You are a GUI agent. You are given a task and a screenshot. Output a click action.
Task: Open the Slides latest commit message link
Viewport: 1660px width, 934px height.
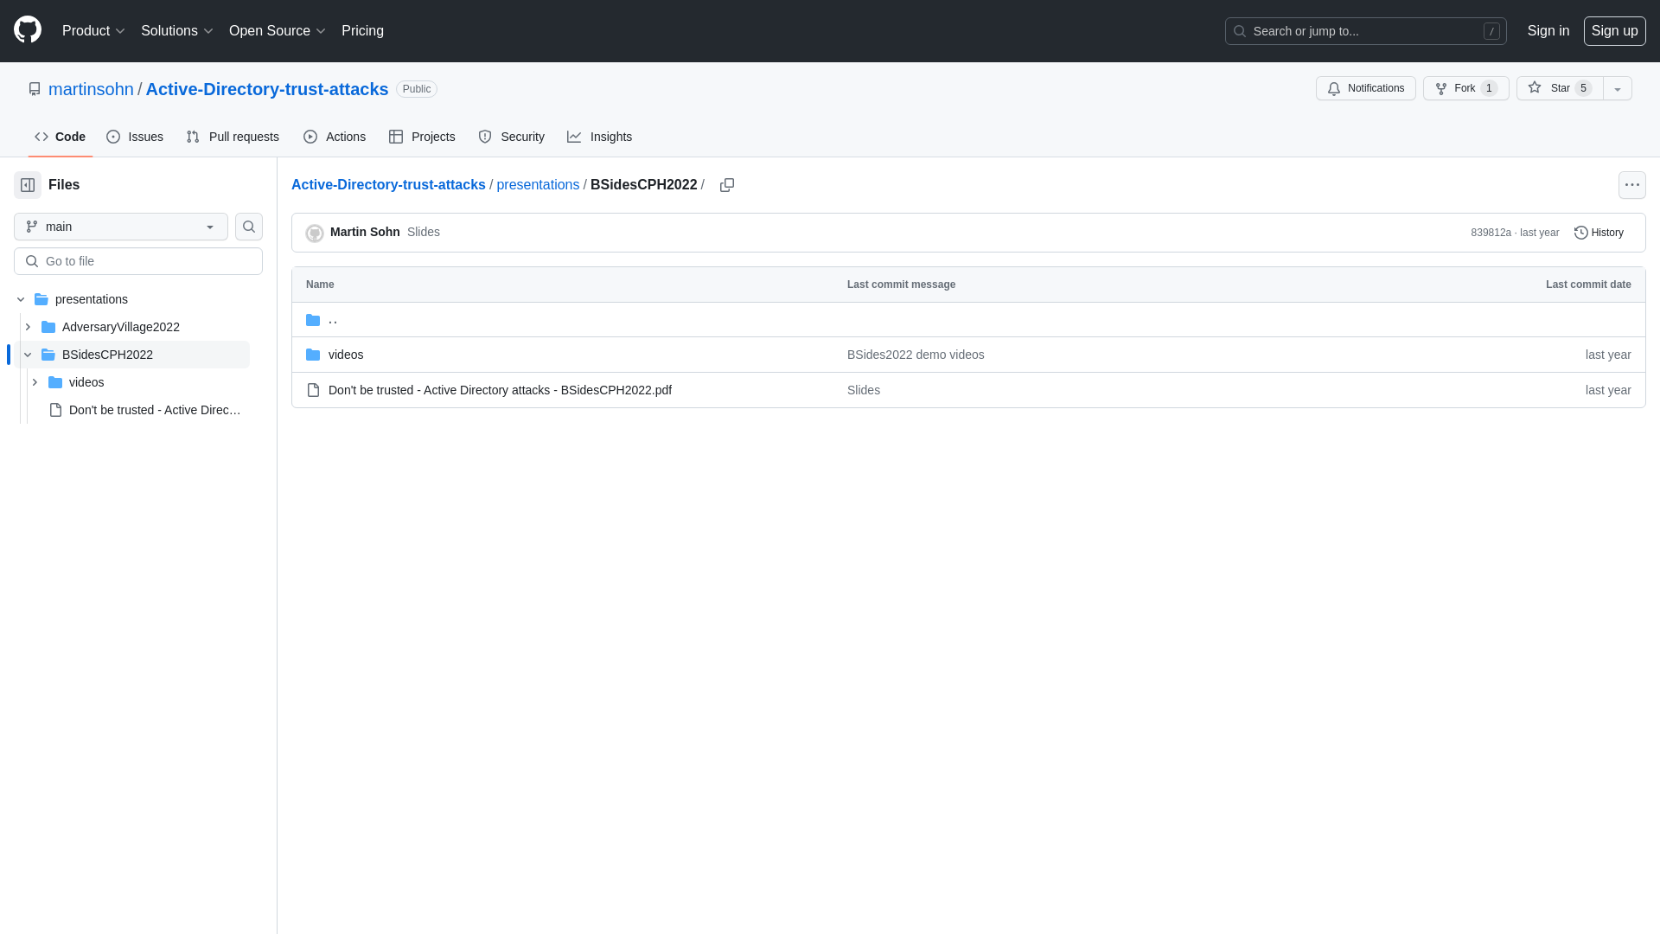424,232
